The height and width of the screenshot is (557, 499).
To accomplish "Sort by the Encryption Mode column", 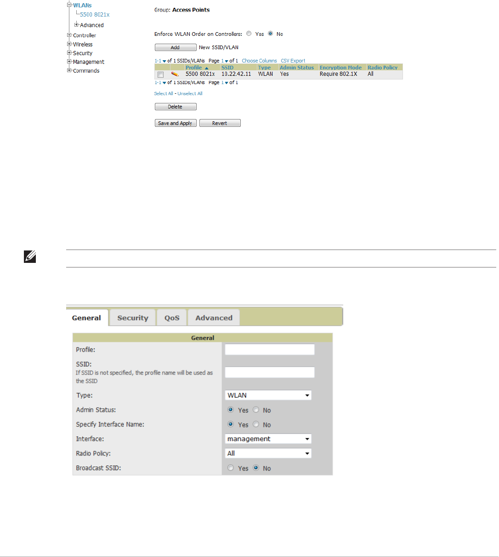I will click(340, 68).
